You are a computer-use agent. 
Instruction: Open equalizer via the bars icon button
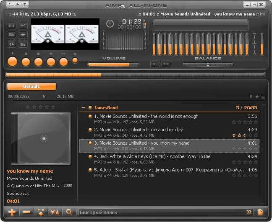pos(23,44)
